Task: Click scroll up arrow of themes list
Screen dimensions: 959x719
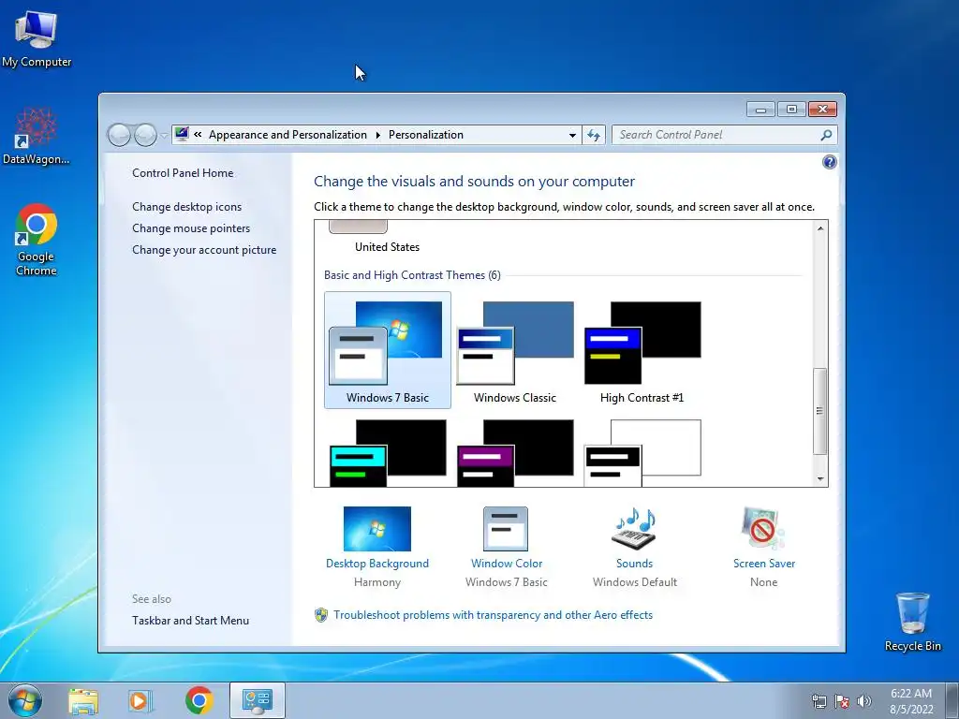Action: 820,228
